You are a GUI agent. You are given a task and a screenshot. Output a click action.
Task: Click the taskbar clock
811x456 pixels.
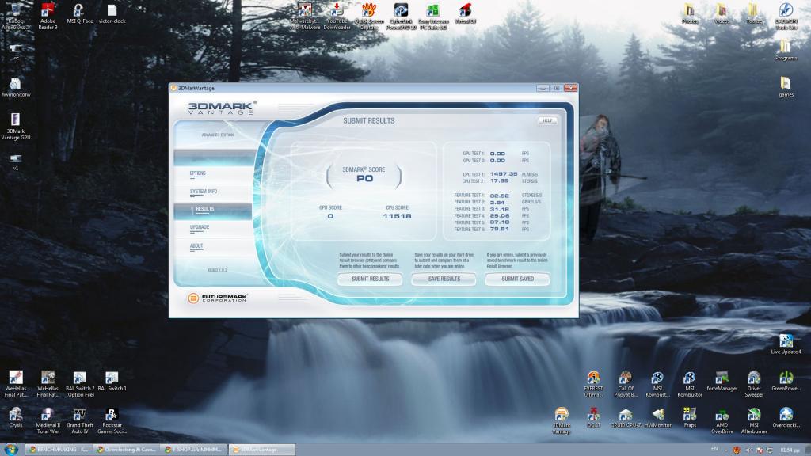click(x=790, y=450)
